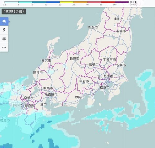
Task: Click the 京都市 city label
Action: [x=29, y=98]
